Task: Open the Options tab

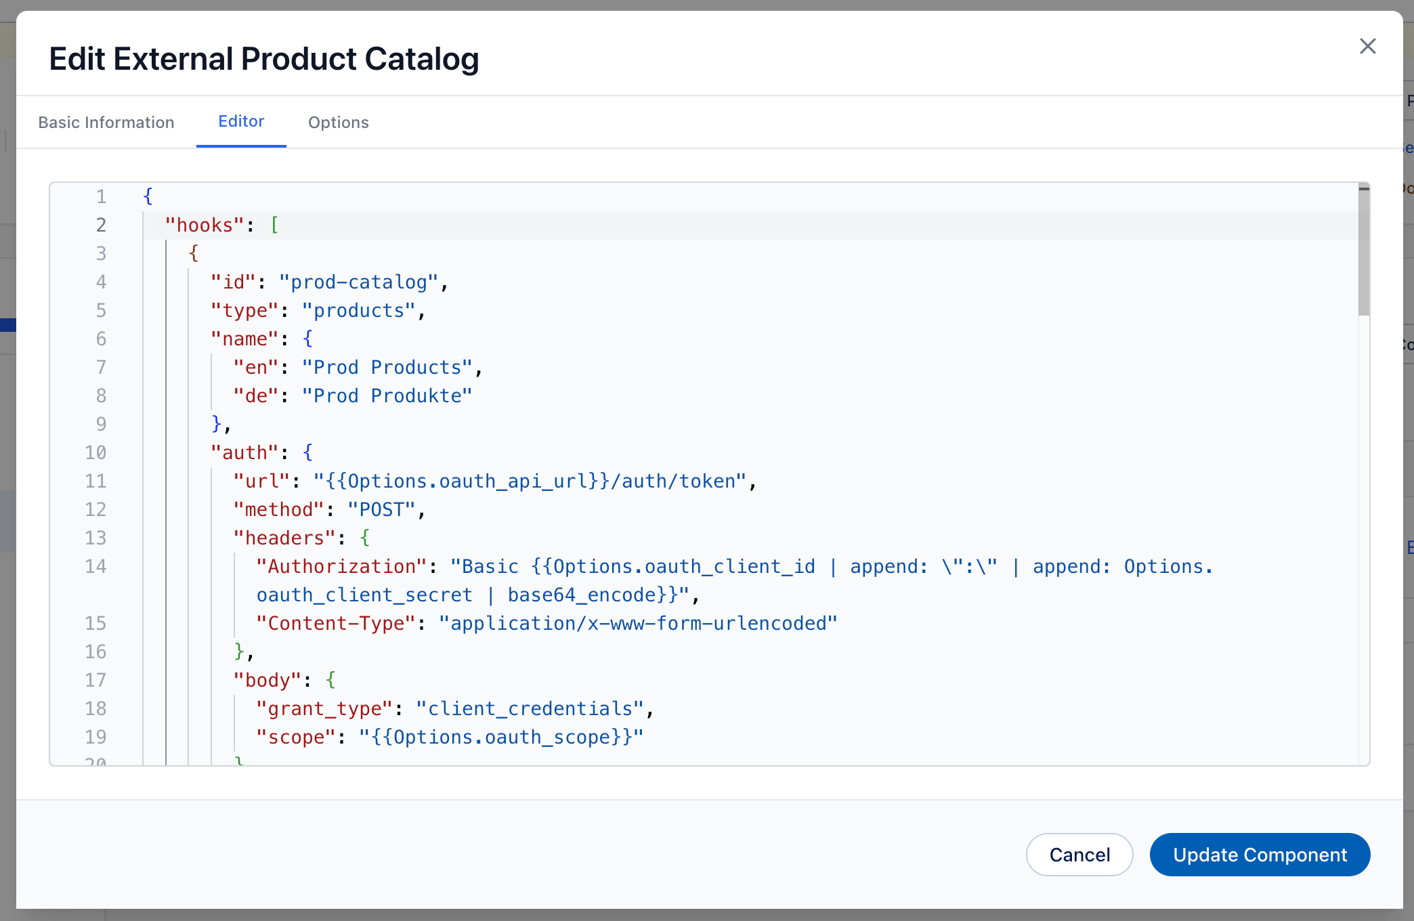Action: click(x=338, y=123)
